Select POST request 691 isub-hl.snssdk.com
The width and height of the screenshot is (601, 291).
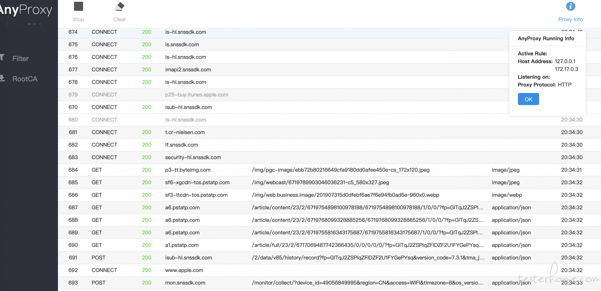[x=329, y=258]
